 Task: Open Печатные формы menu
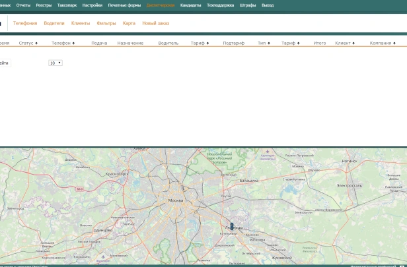[124, 5]
